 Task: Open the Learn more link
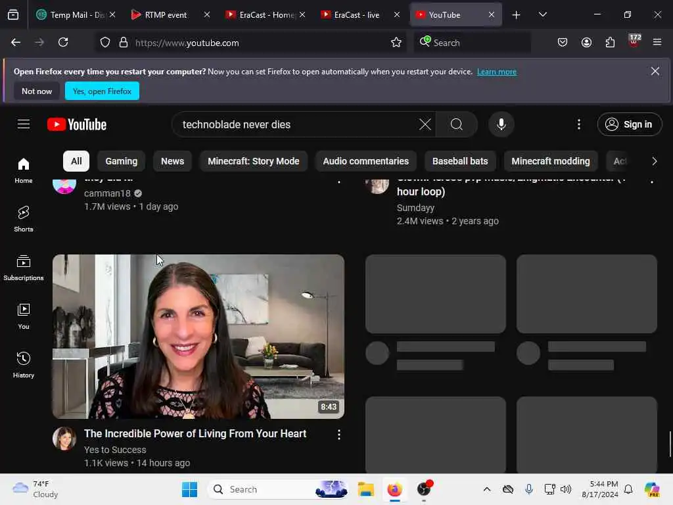click(x=497, y=72)
